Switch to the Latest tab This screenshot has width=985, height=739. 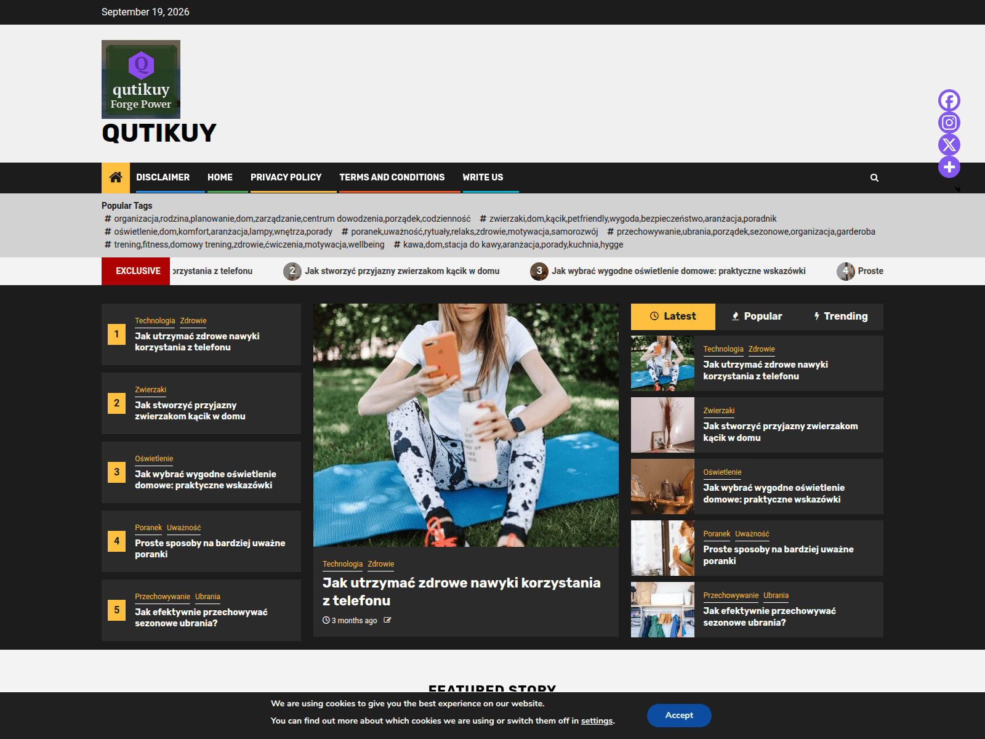(x=673, y=317)
